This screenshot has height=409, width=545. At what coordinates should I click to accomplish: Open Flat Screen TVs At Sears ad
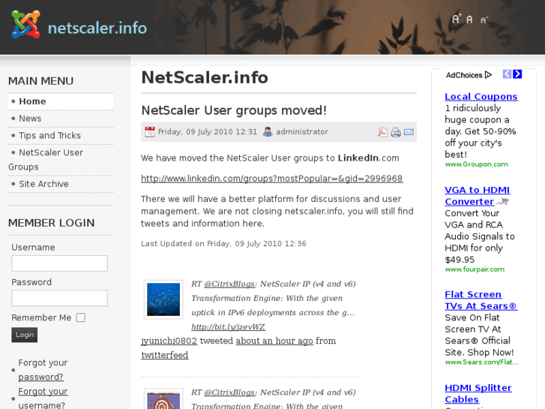point(481,300)
